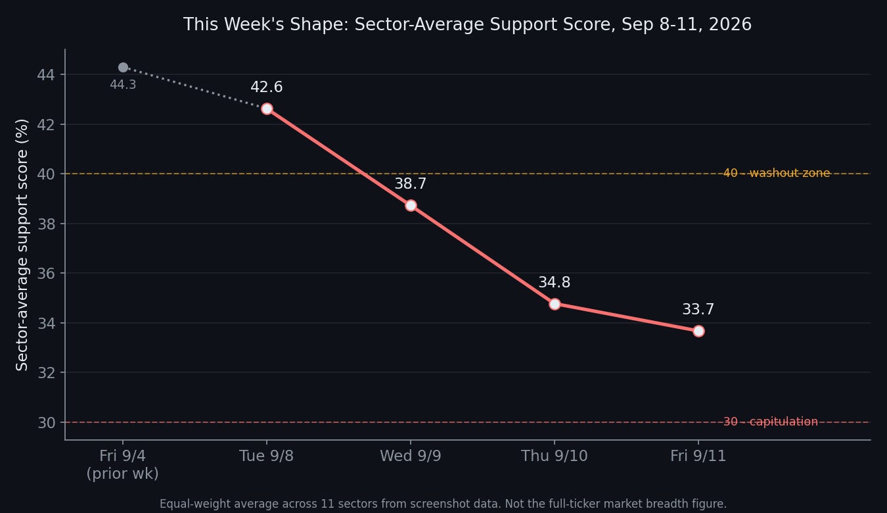Click the Fri 9/4 gray data point
Screen dimensions: 887x513
(x=123, y=67)
